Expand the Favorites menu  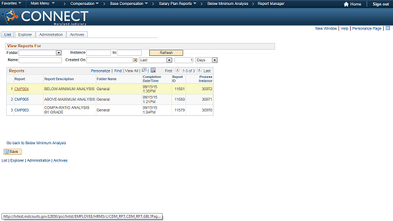tap(11, 3)
